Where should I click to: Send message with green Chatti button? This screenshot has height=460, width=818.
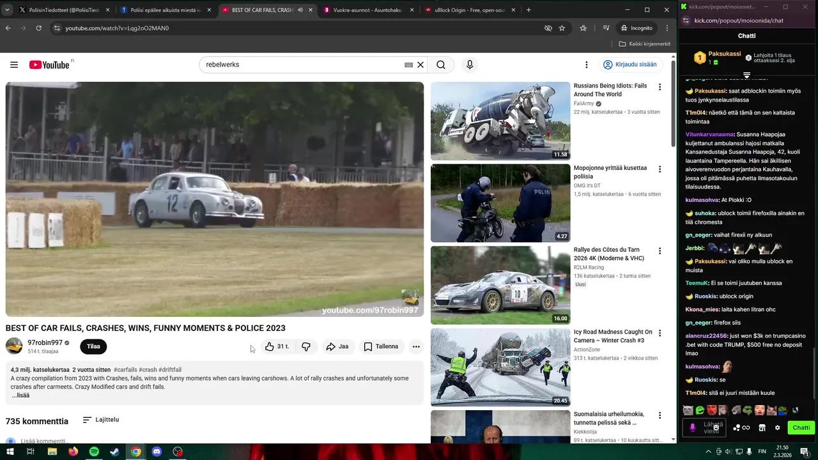point(801,428)
